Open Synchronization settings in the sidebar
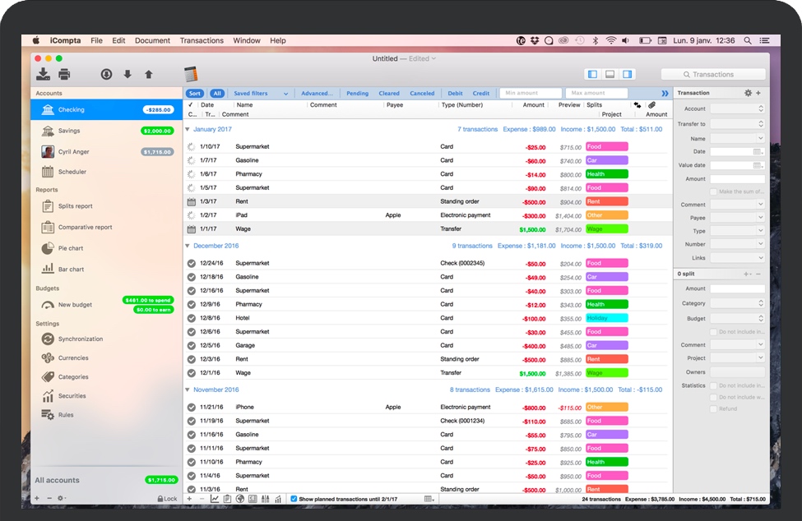Image resolution: width=802 pixels, height=521 pixels. (80, 339)
